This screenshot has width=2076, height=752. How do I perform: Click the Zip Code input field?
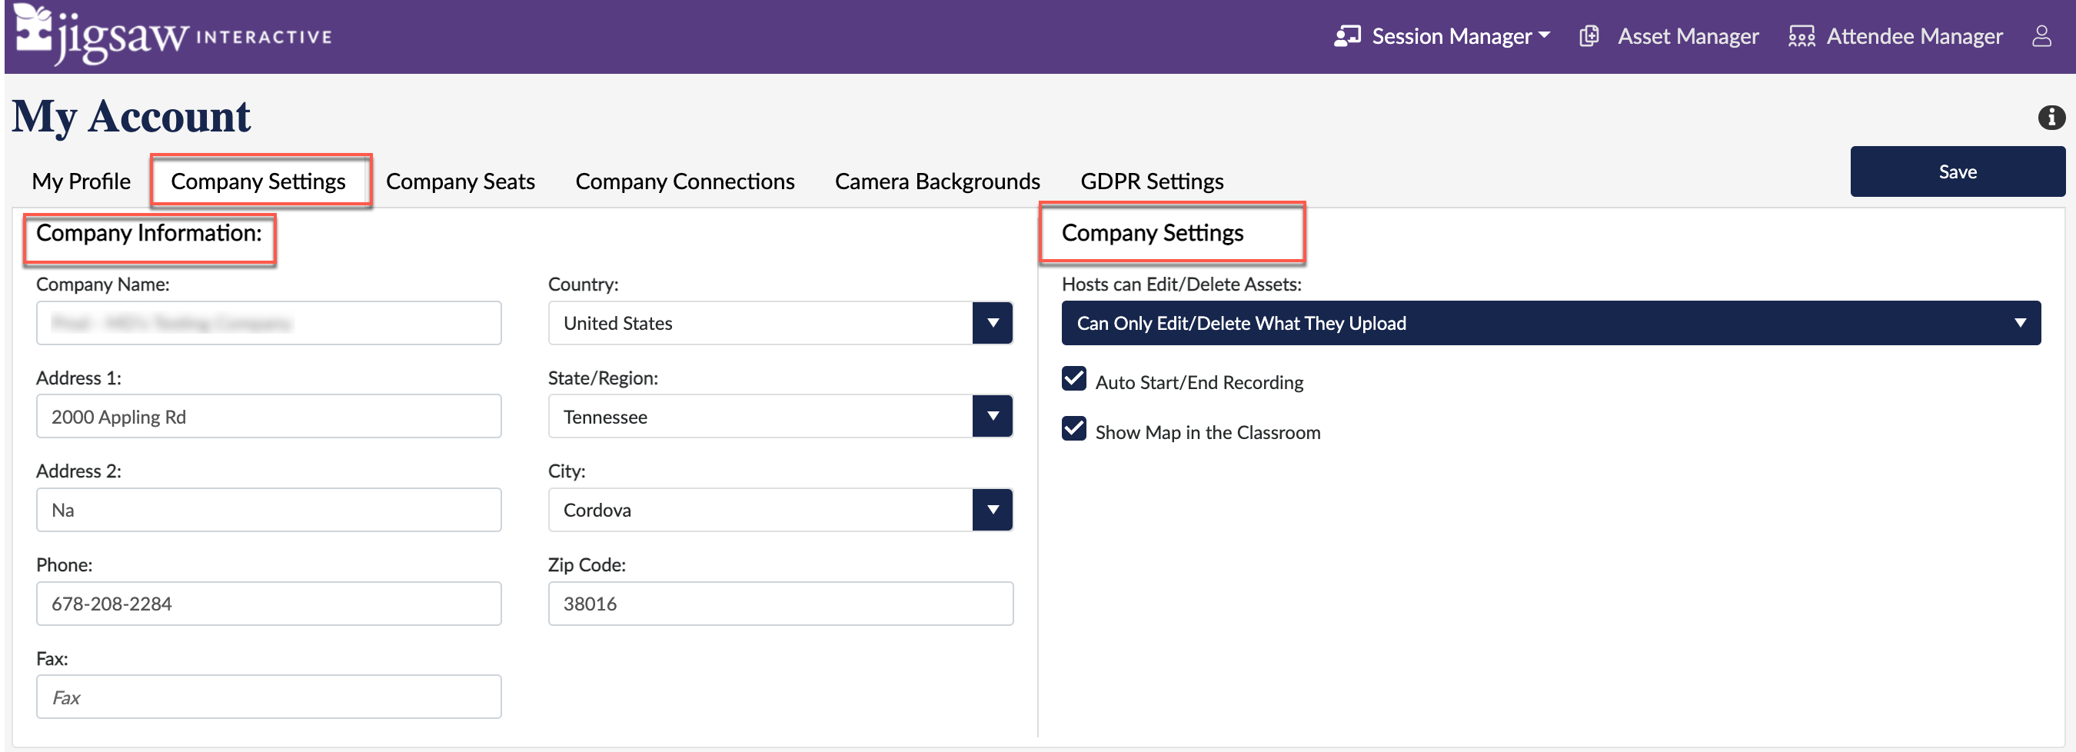tap(780, 604)
